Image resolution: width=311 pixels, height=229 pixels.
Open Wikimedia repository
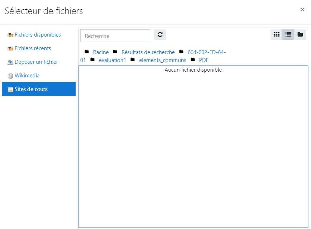tap(27, 76)
